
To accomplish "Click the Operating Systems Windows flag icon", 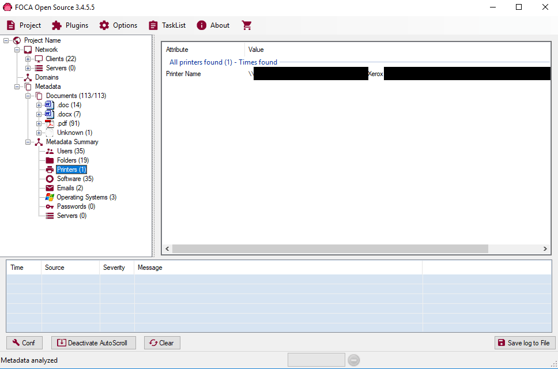I will tap(50, 197).
